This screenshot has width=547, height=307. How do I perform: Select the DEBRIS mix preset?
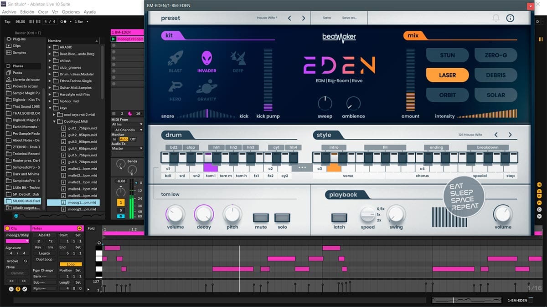(x=496, y=75)
